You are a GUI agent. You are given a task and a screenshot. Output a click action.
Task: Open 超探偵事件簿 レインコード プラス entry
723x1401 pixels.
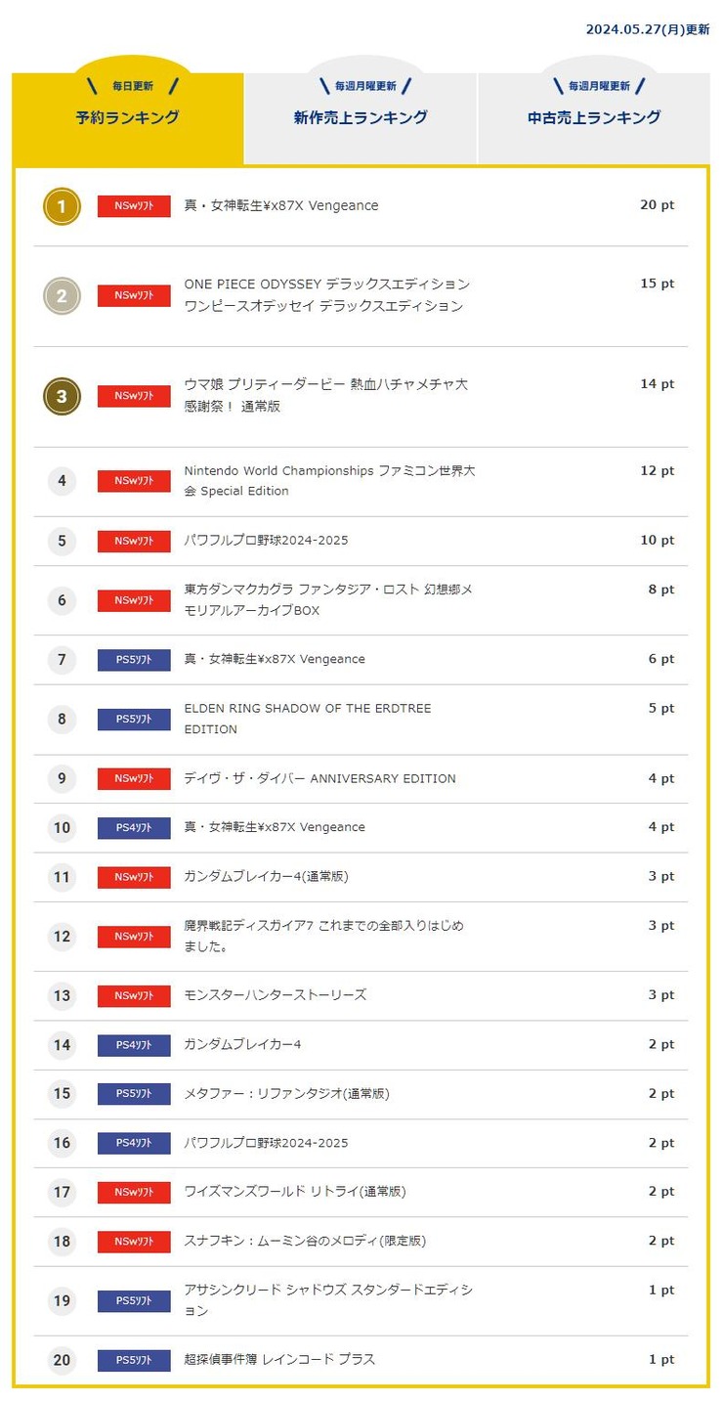(x=279, y=1360)
